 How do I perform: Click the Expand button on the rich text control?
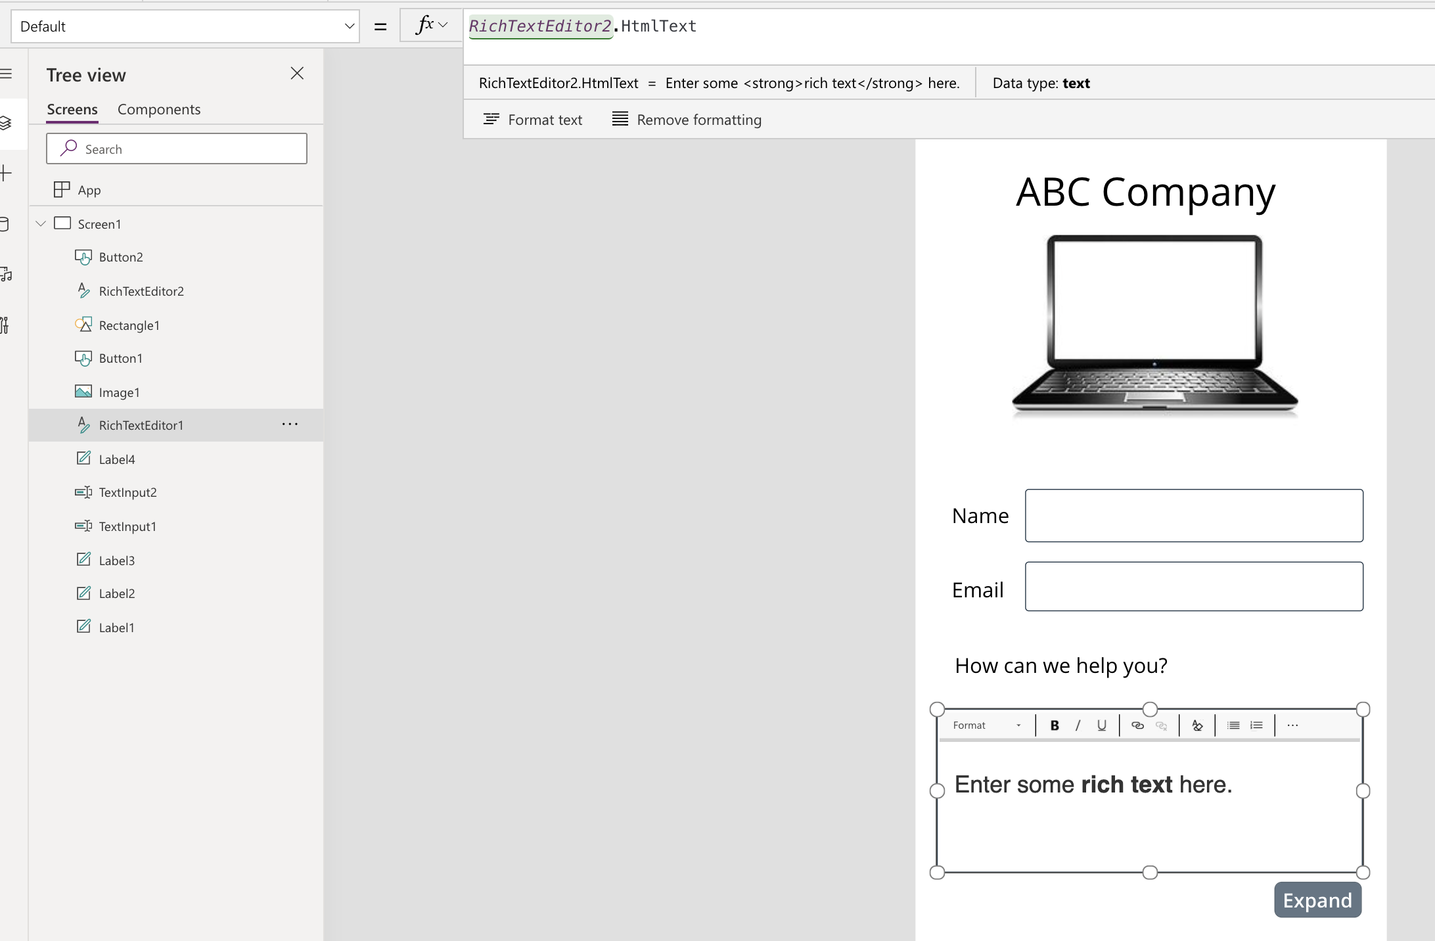(1317, 900)
